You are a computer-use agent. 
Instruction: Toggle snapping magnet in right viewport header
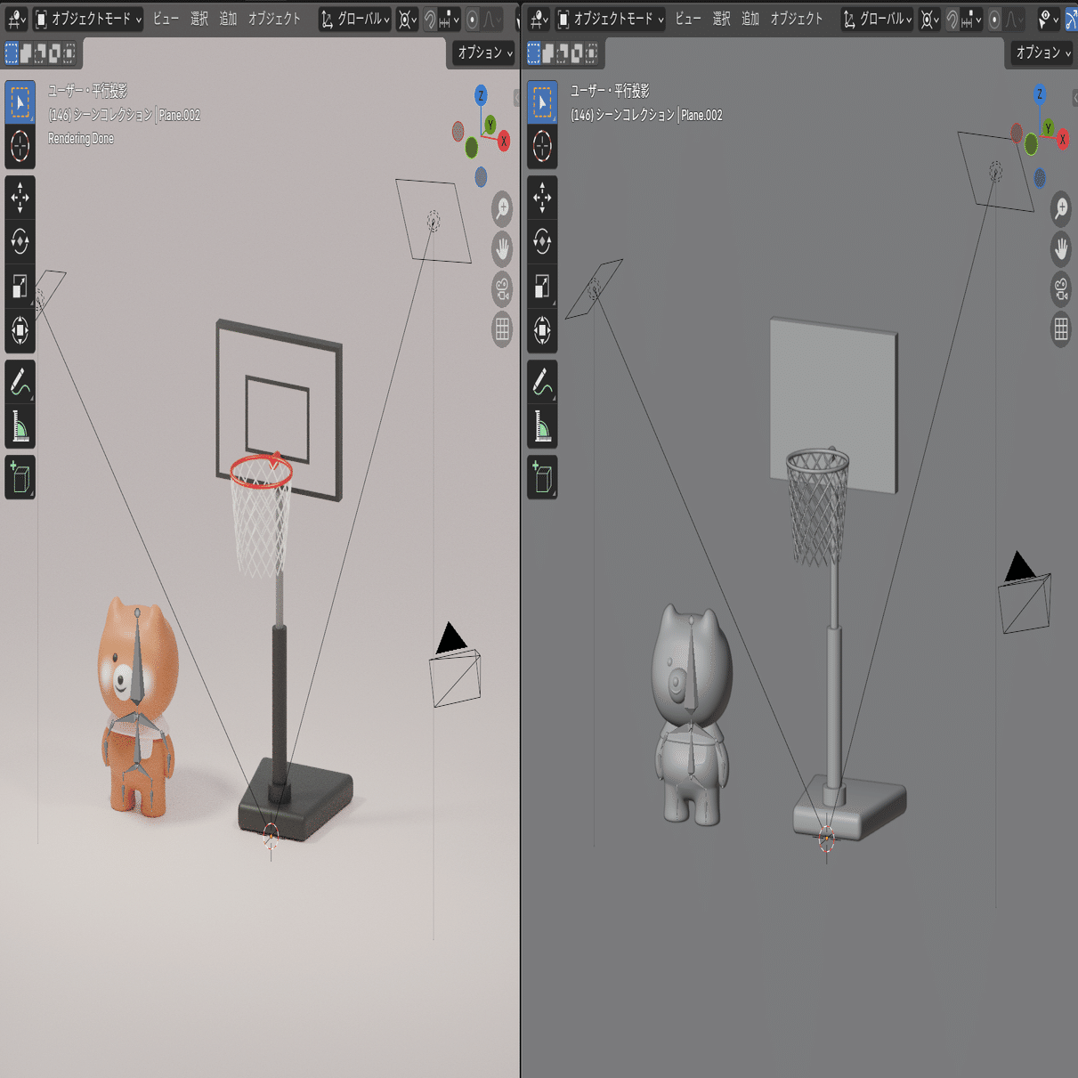[952, 19]
